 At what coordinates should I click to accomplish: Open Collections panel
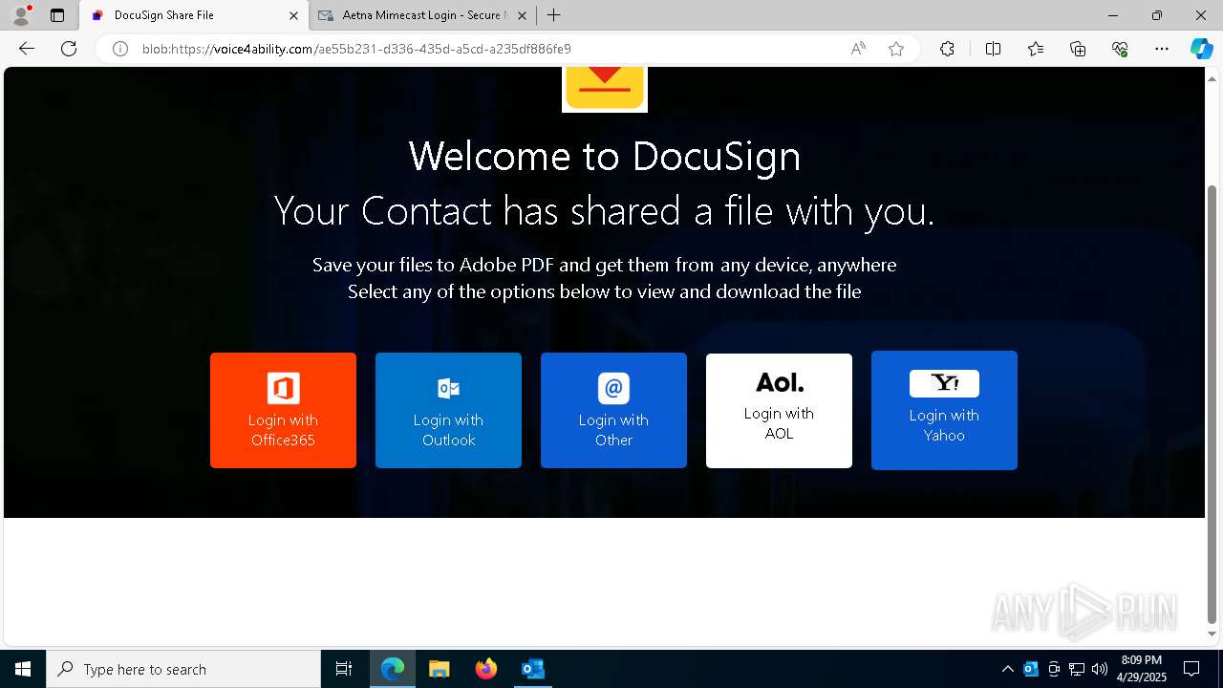[1078, 49]
